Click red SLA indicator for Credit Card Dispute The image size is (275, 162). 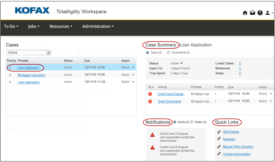click(150, 94)
